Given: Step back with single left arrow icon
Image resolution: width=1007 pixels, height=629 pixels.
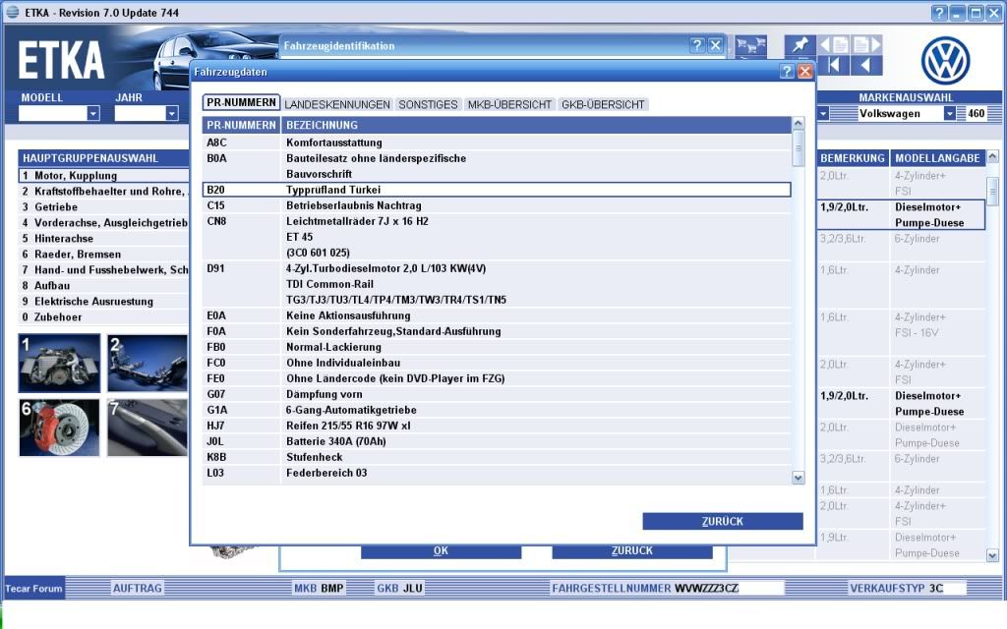Looking at the screenshot, I should (866, 65).
